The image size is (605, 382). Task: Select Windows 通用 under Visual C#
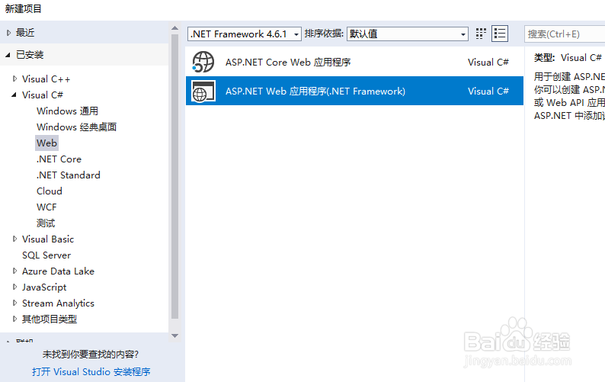click(x=67, y=111)
